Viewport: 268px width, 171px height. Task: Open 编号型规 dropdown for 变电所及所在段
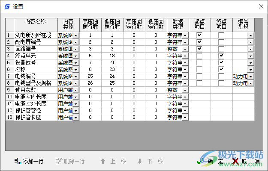(x=251, y=35)
